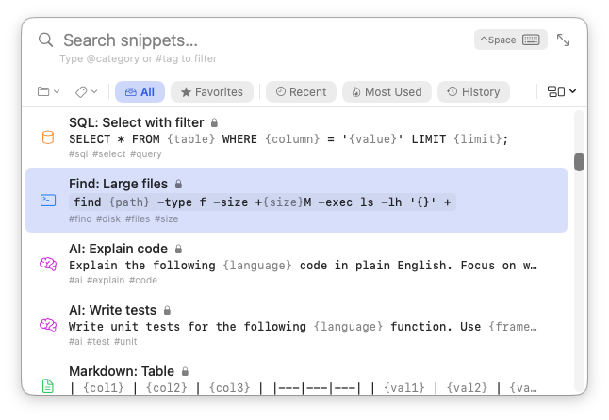Screen dimensions: 609x420
Task: Click the terminal icon for Find: Large files
Action: coord(48,201)
